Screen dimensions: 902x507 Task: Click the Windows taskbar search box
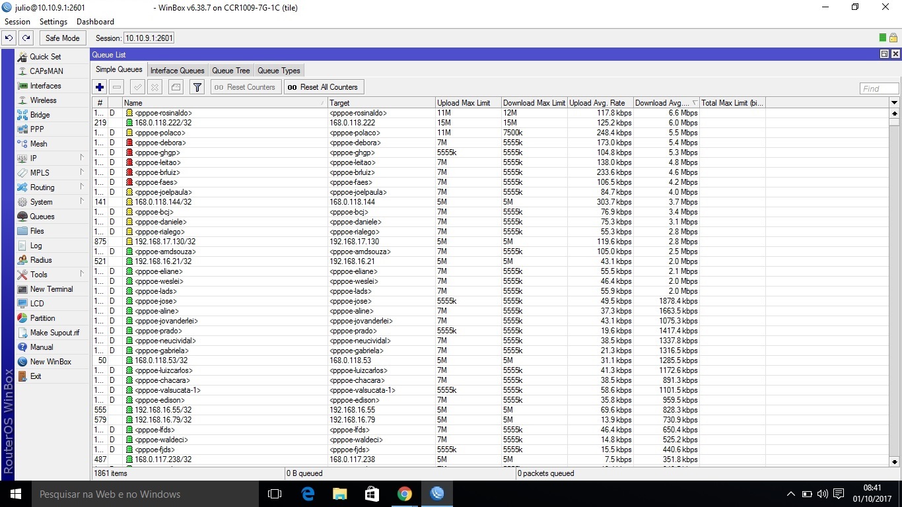click(145, 494)
